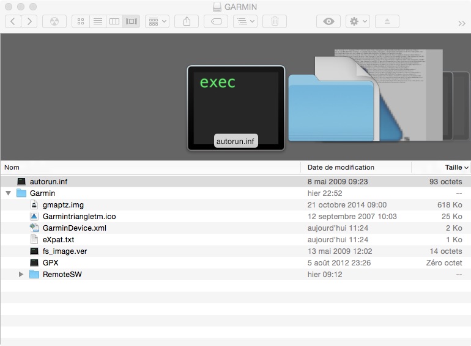
Task: Select the RemoteSW folder name
Action: pyautogui.click(x=62, y=275)
